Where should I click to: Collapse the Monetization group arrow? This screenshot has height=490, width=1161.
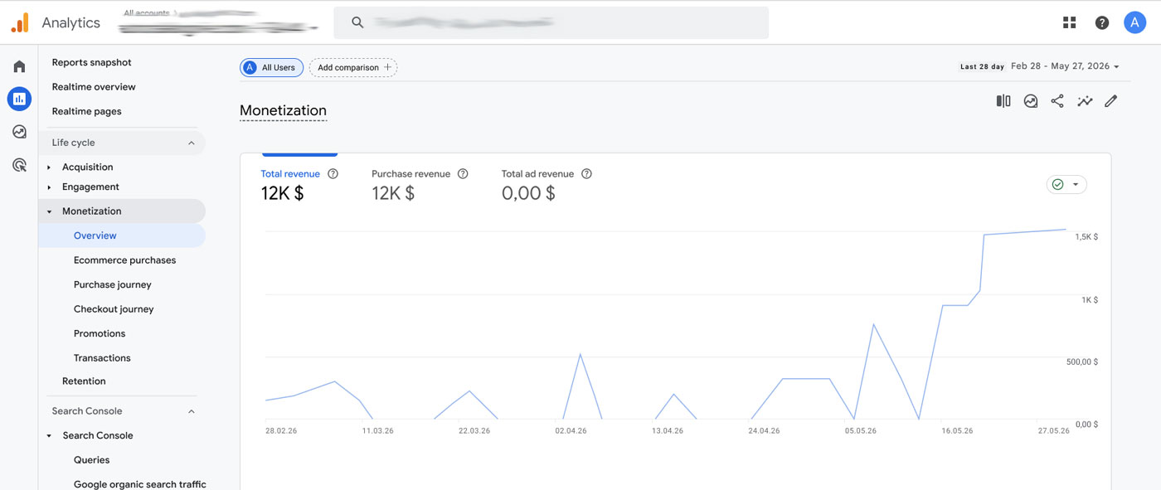(49, 211)
